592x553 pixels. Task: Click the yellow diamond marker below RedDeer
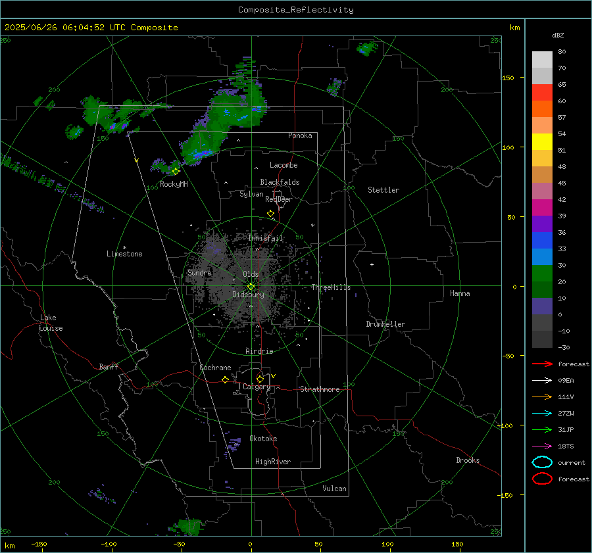(x=271, y=214)
